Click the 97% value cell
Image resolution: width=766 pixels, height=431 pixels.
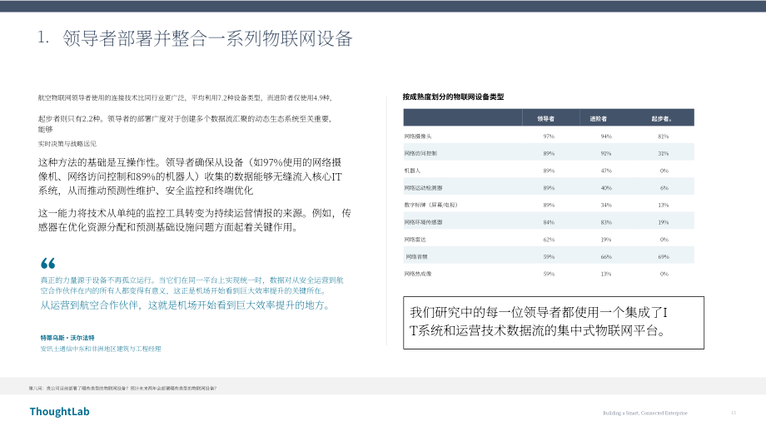pyautogui.click(x=549, y=136)
